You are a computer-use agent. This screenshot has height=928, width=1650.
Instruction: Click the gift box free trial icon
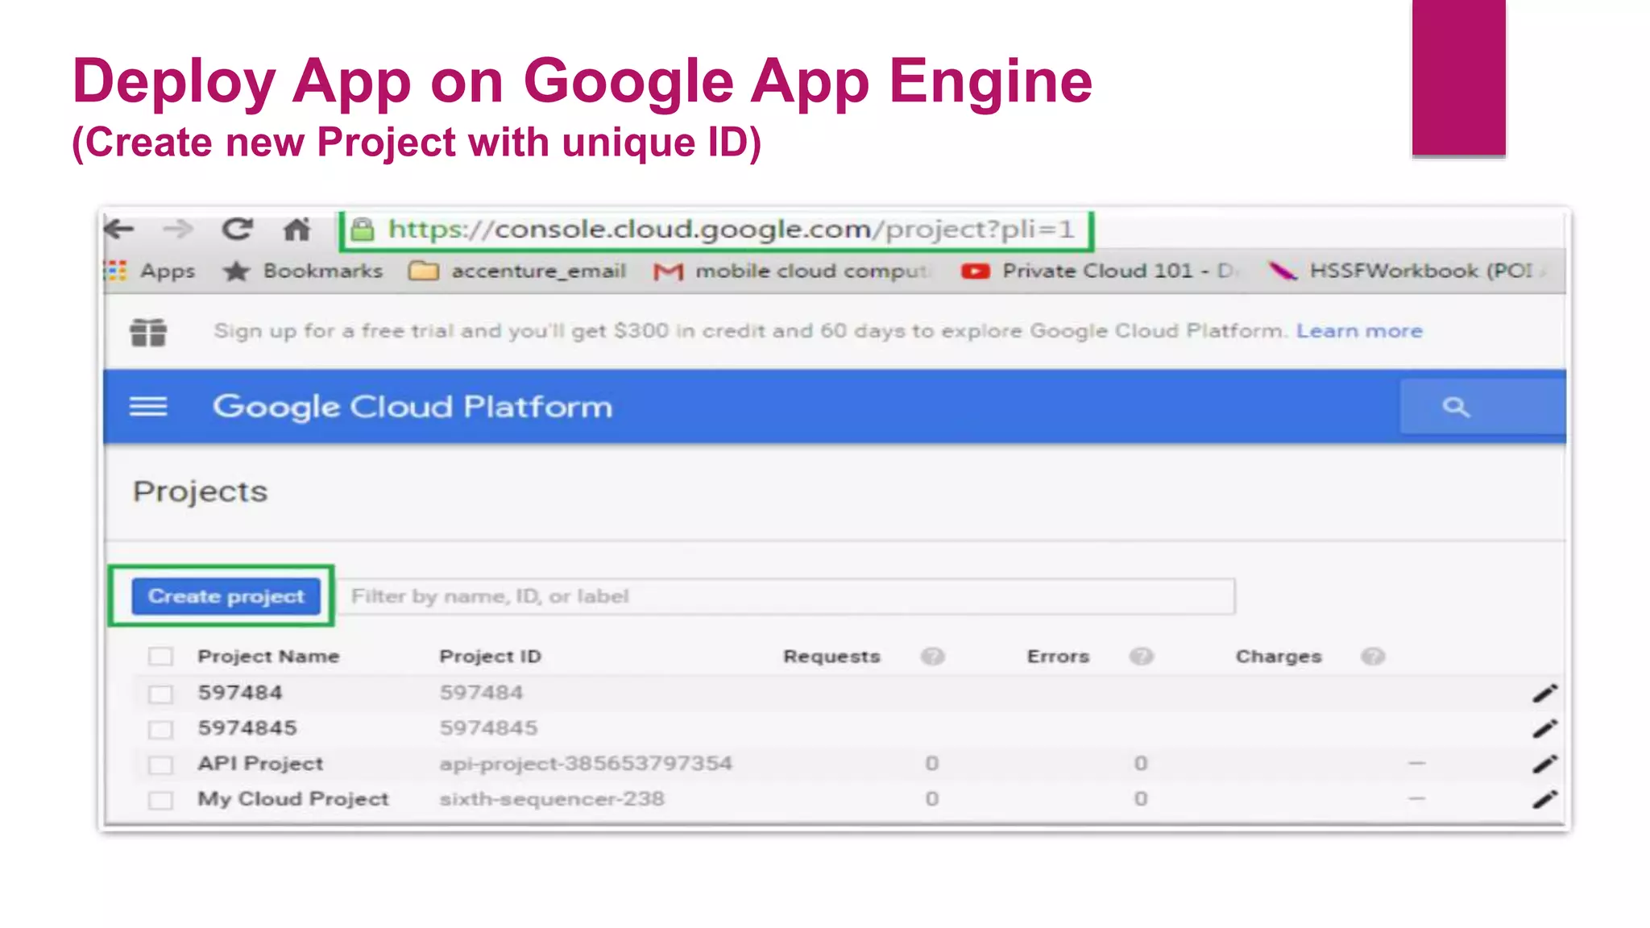[148, 332]
